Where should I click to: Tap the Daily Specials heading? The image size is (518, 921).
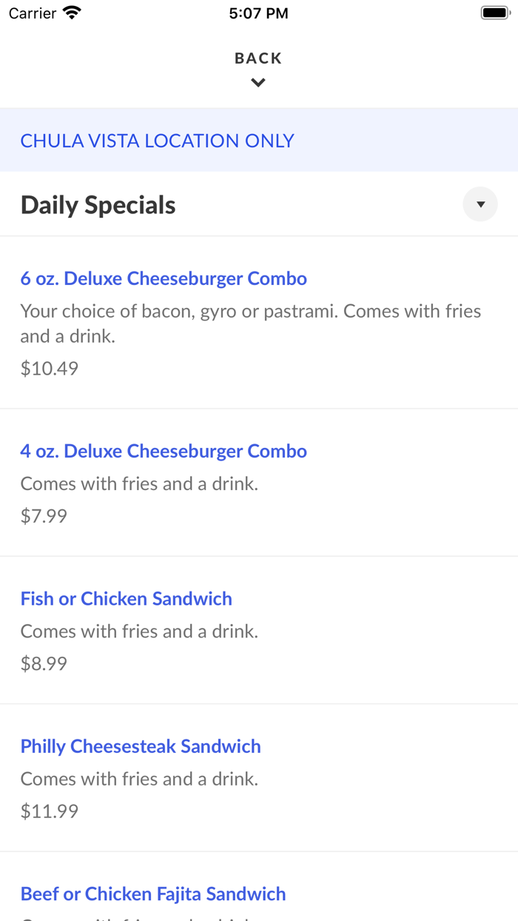pyautogui.click(x=98, y=204)
